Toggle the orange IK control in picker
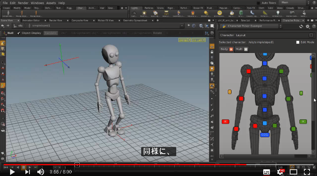This screenshot has width=317, height=176. pos(230,92)
